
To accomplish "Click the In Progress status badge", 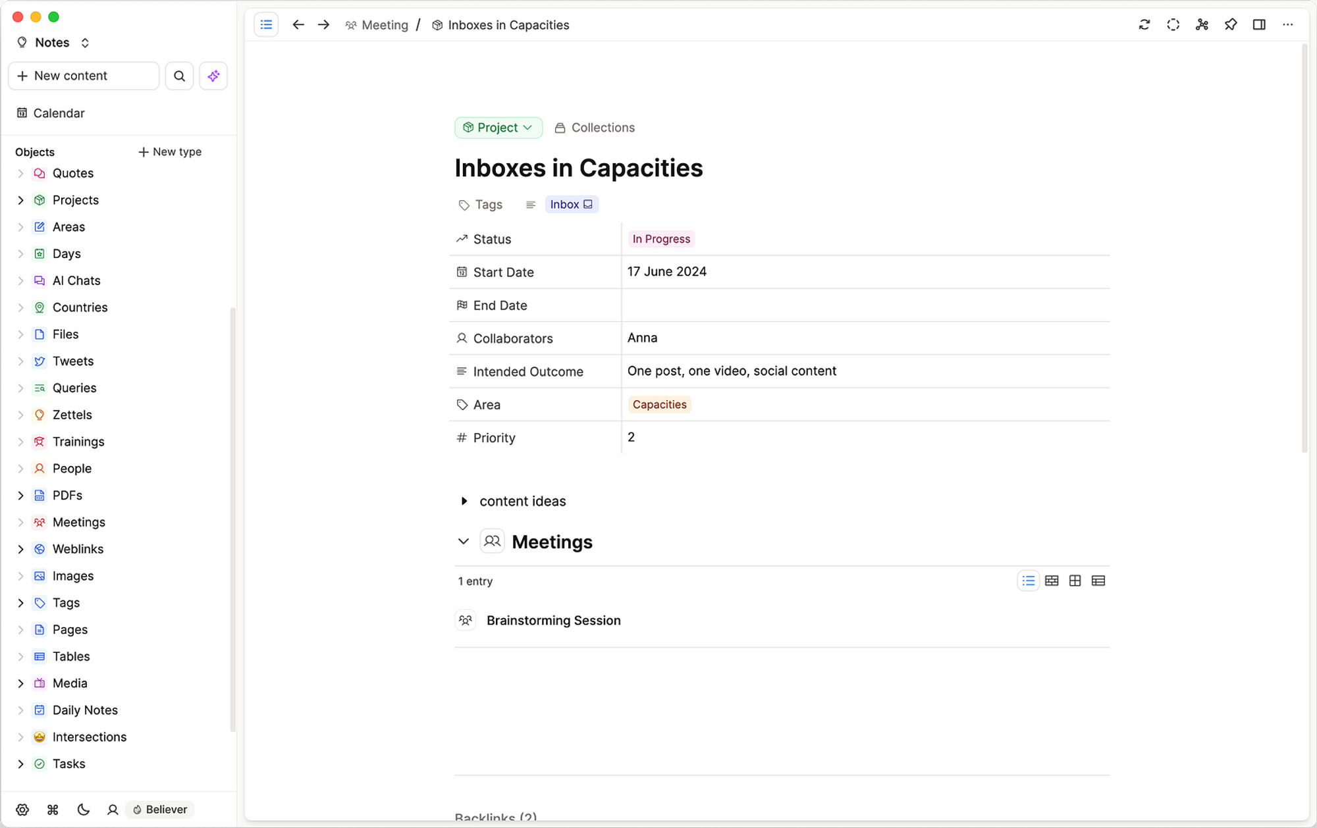I will 661,239.
